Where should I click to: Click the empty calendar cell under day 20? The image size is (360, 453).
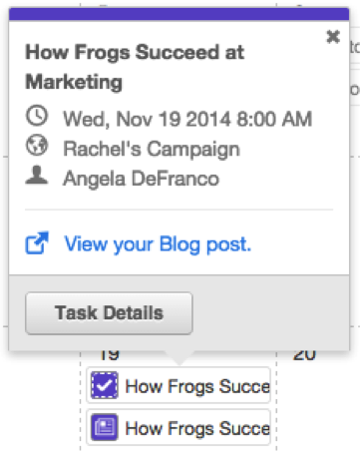click(317, 407)
